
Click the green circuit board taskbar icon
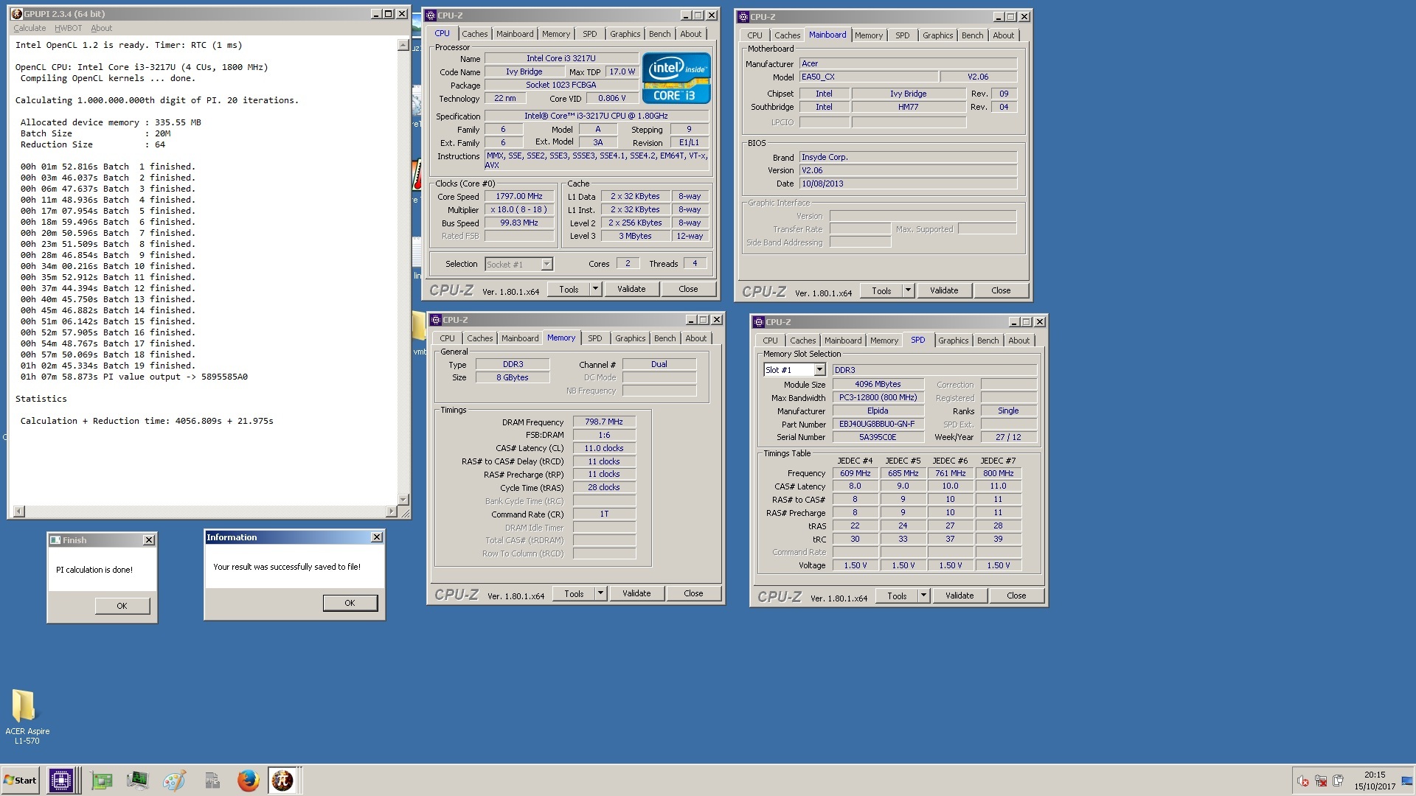click(101, 781)
